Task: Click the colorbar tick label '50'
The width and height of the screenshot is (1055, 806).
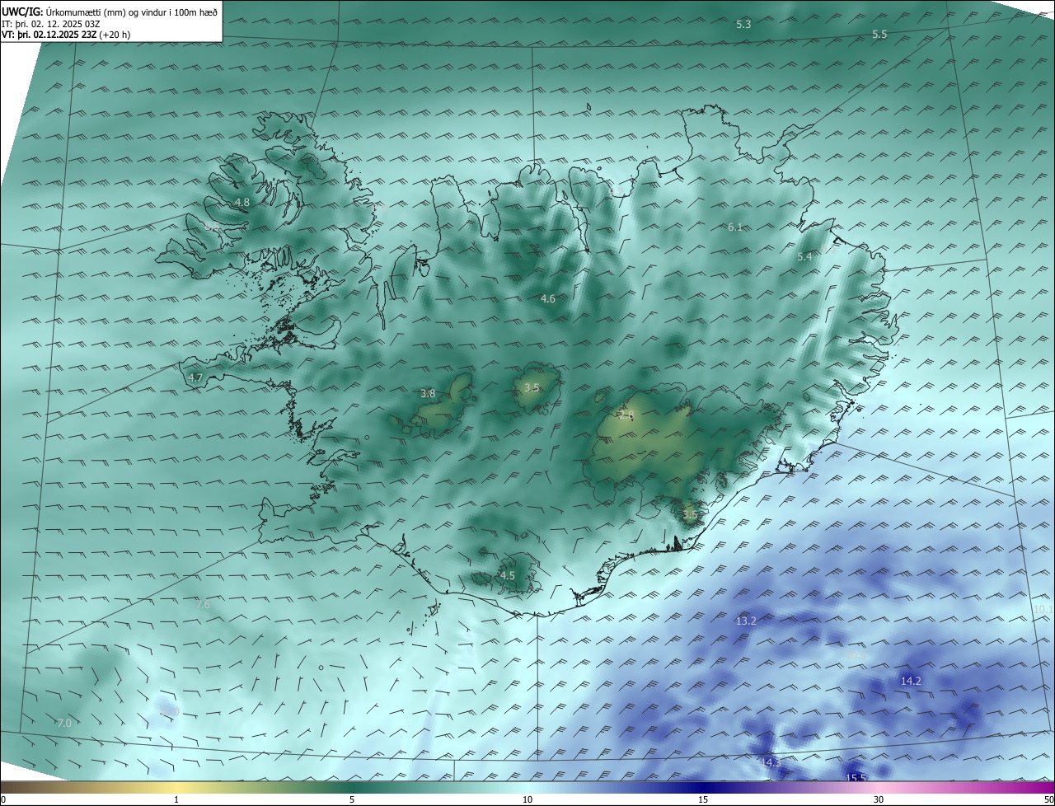Action: 1048,799
